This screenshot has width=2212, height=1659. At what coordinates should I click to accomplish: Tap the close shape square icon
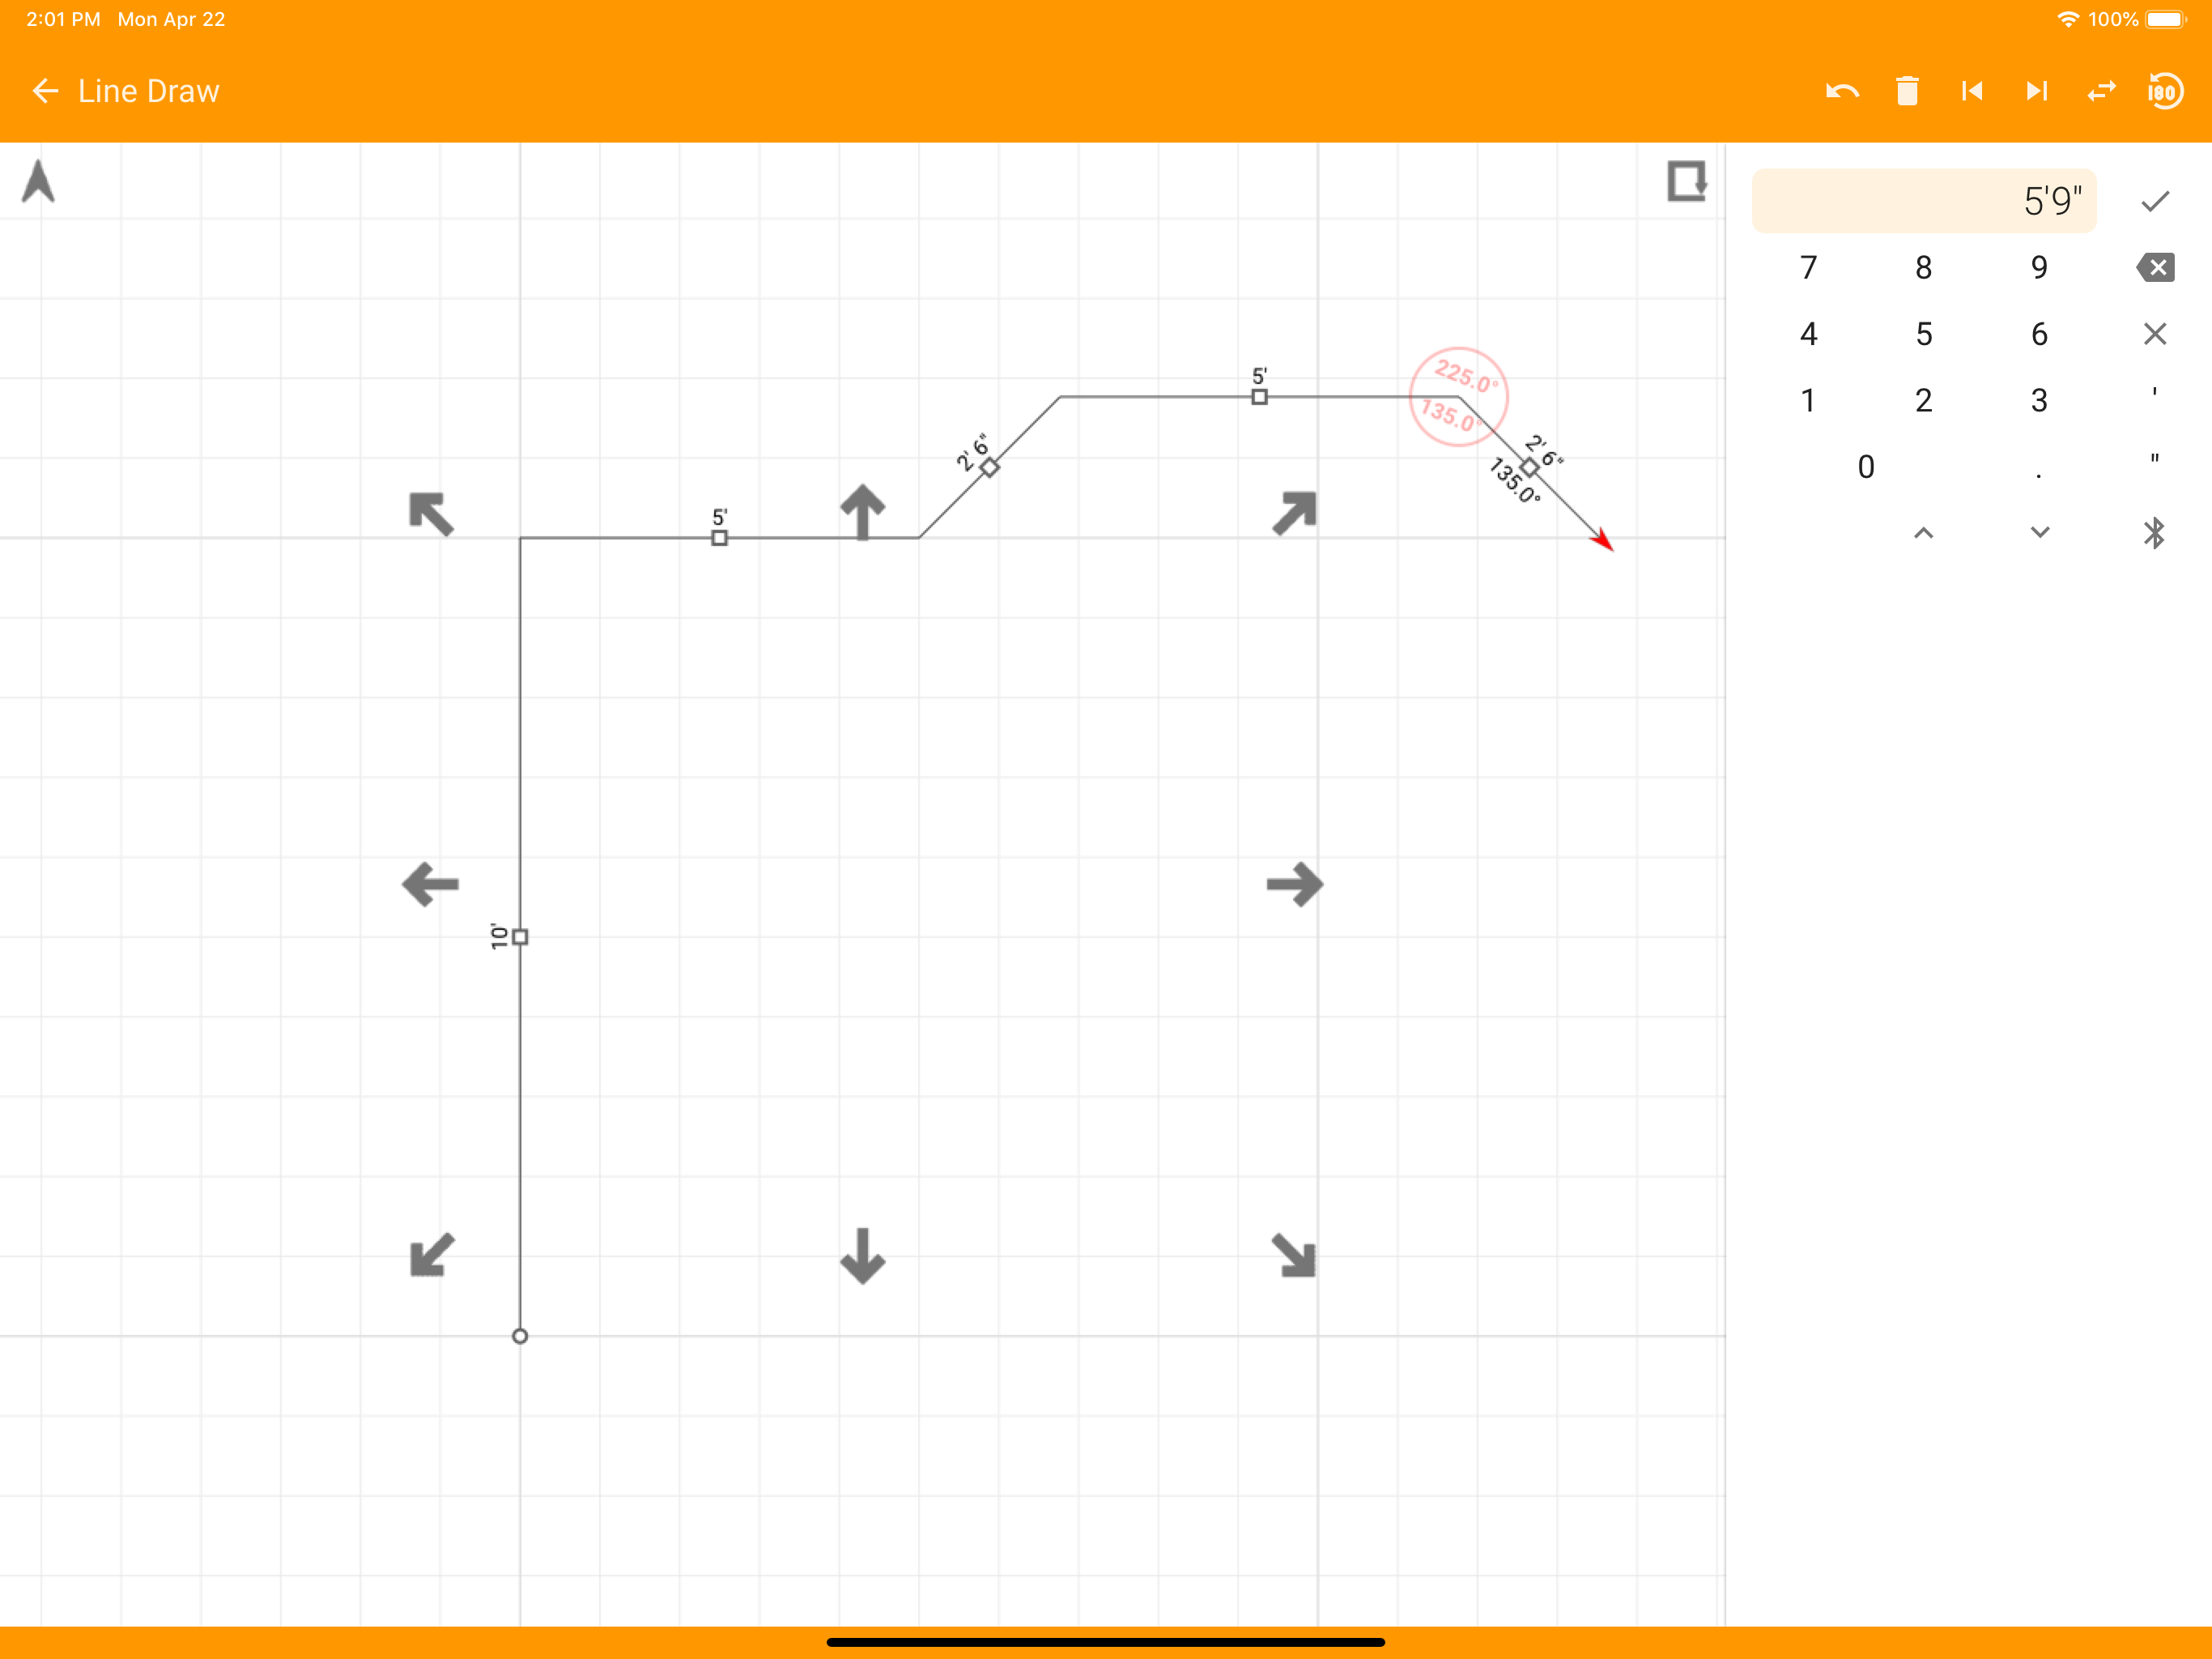(x=1687, y=181)
